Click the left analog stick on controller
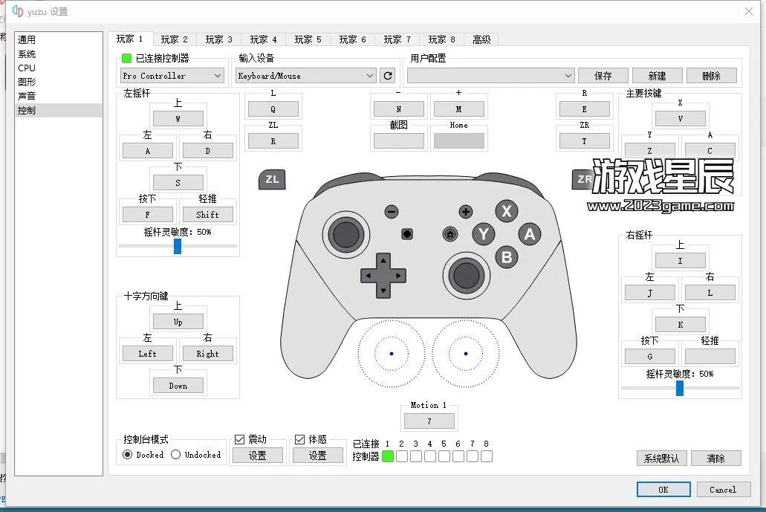 point(345,235)
